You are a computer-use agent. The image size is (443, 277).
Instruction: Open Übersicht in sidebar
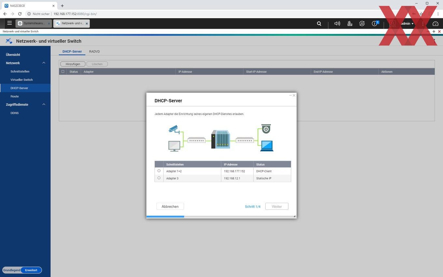(13, 55)
